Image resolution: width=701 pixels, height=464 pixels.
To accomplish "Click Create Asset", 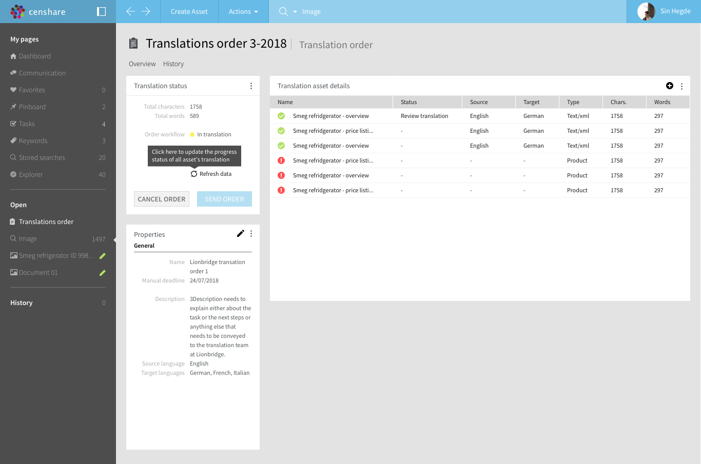I will (x=189, y=11).
